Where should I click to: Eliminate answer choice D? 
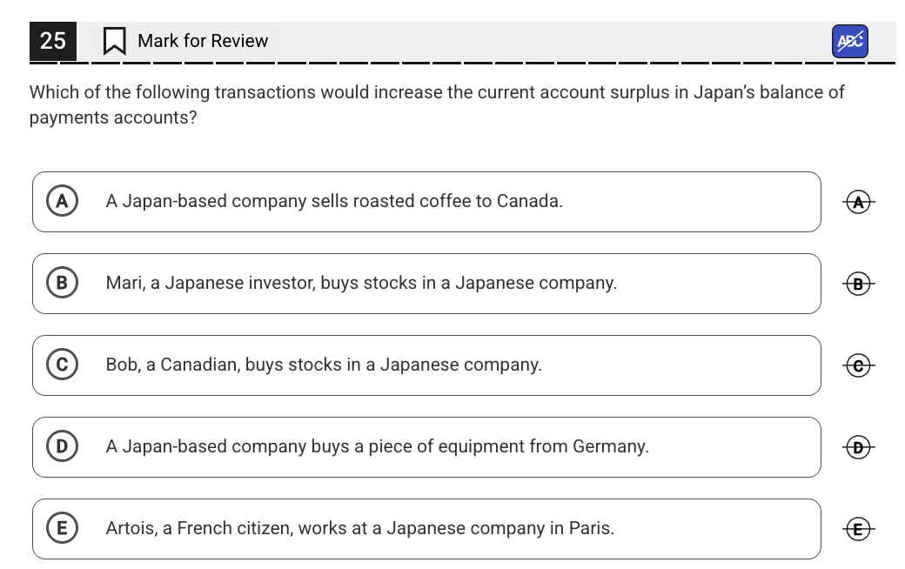click(858, 447)
